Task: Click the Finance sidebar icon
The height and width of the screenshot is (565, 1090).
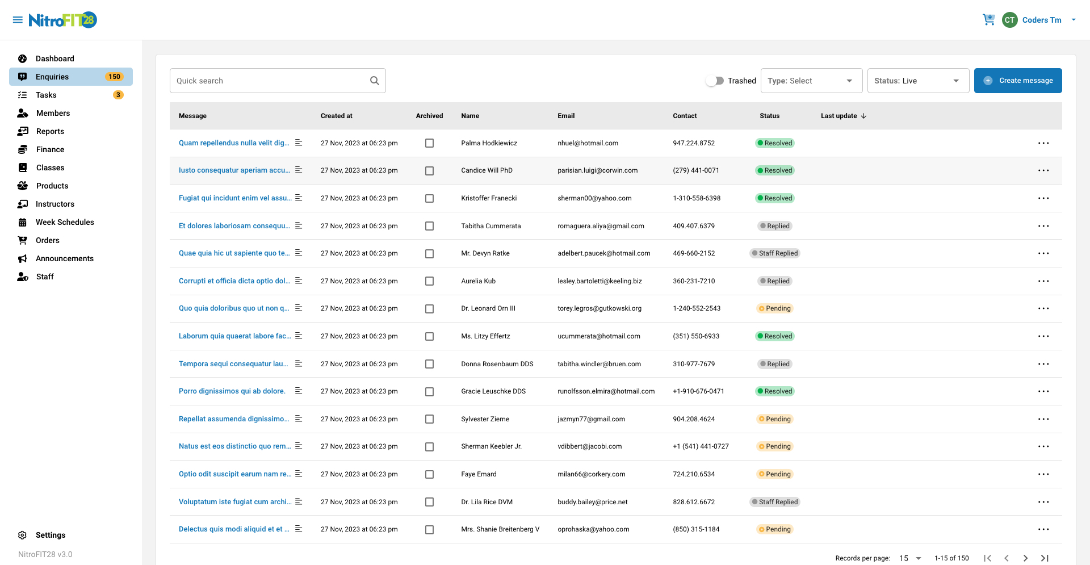Action: (22, 149)
